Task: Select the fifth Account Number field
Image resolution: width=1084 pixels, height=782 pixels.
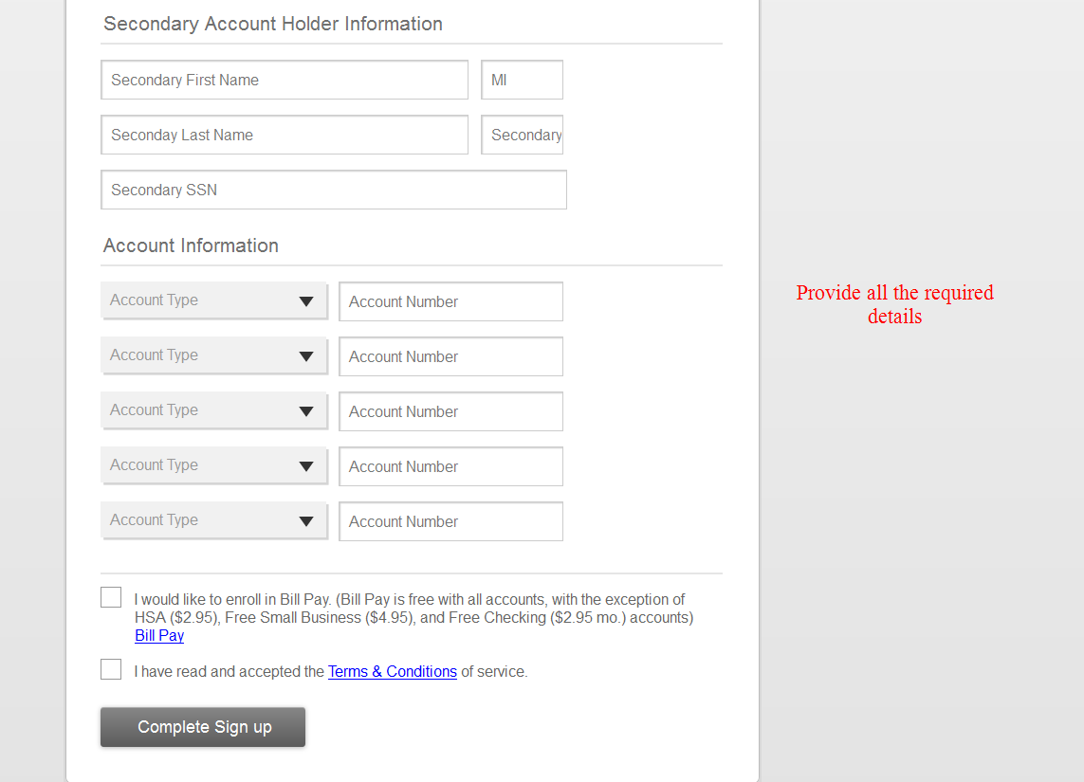Action: tap(450, 521)
